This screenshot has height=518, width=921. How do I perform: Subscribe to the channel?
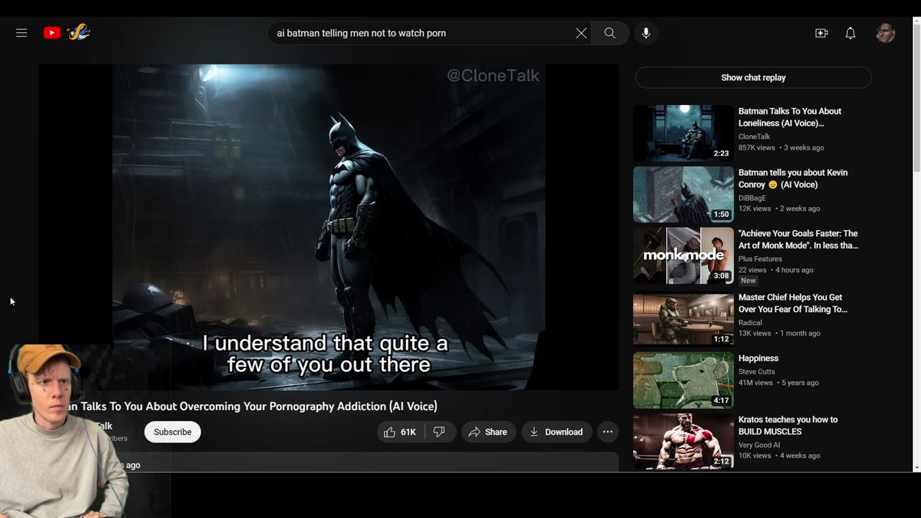pos(173,432)
